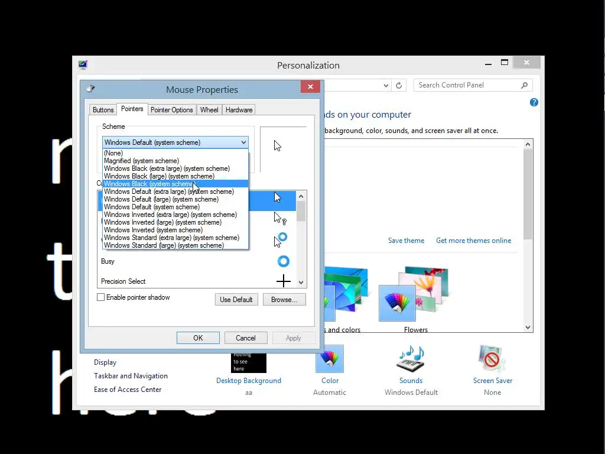Image resolution: width=605 pixels, height=454 pixels.
Task: Enable pointer shadow checkbox
Action: click(x=100, y=297)
